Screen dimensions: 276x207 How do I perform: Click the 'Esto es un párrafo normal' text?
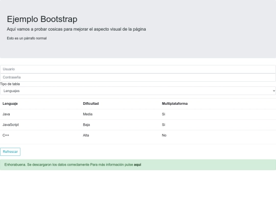coord(27,38)
